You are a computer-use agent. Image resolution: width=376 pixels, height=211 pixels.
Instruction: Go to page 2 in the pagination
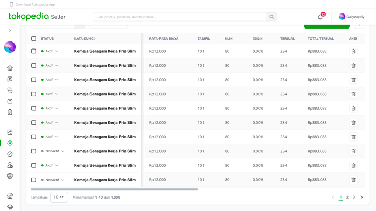[347, 197]
